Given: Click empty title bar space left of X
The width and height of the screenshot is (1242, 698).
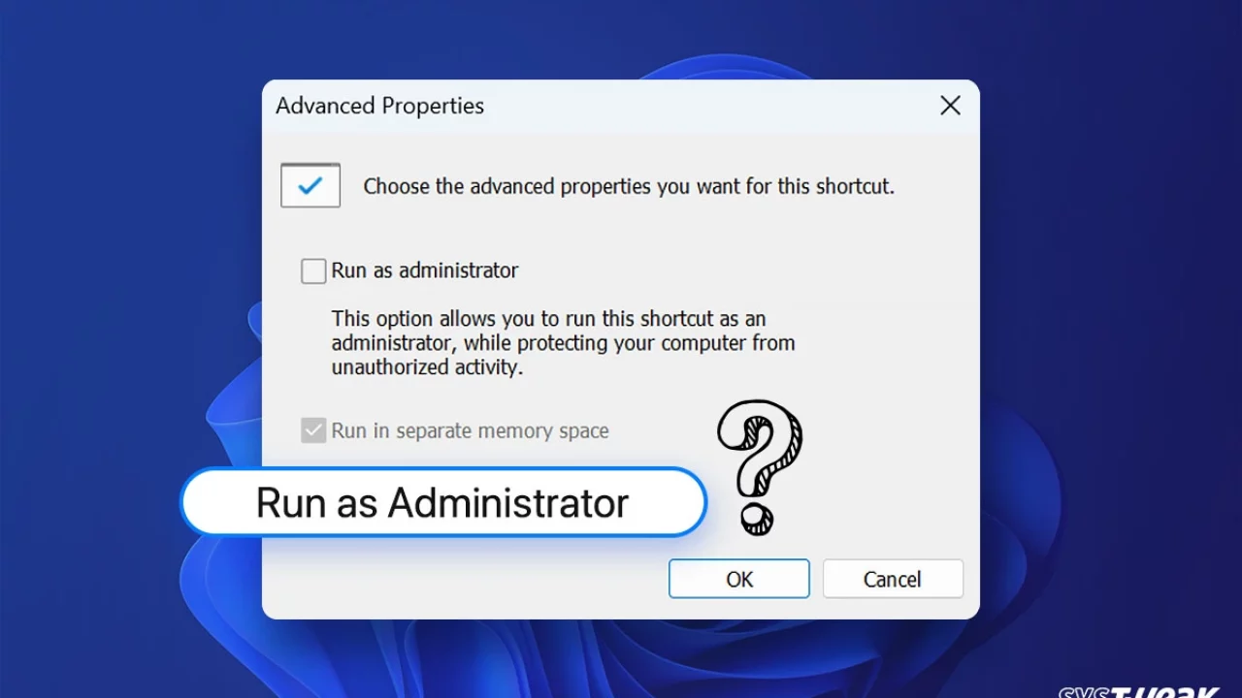Looking at the screenshot, I should [x=708, y=106].
